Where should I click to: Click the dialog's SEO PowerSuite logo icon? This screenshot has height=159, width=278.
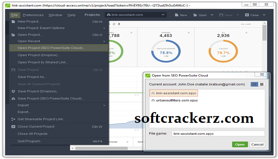148,76
